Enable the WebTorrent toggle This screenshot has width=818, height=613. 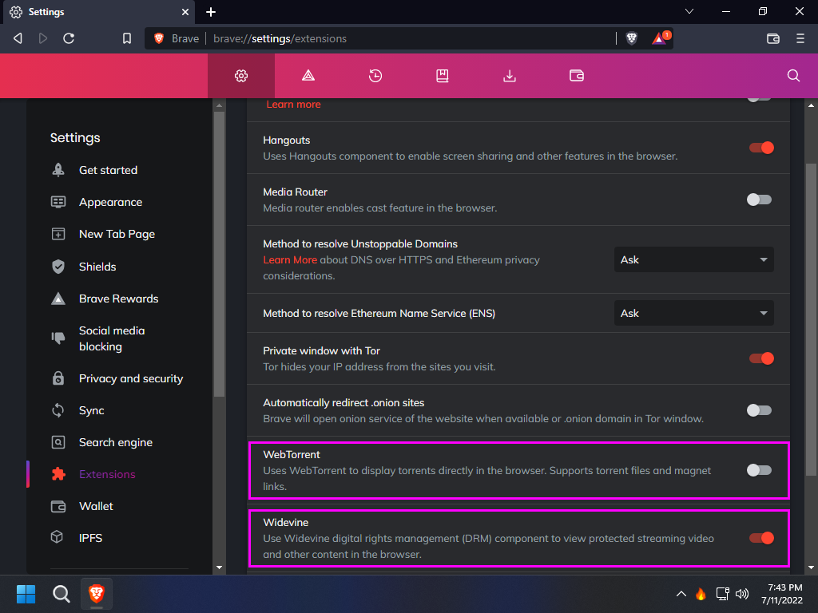point(759,470)
